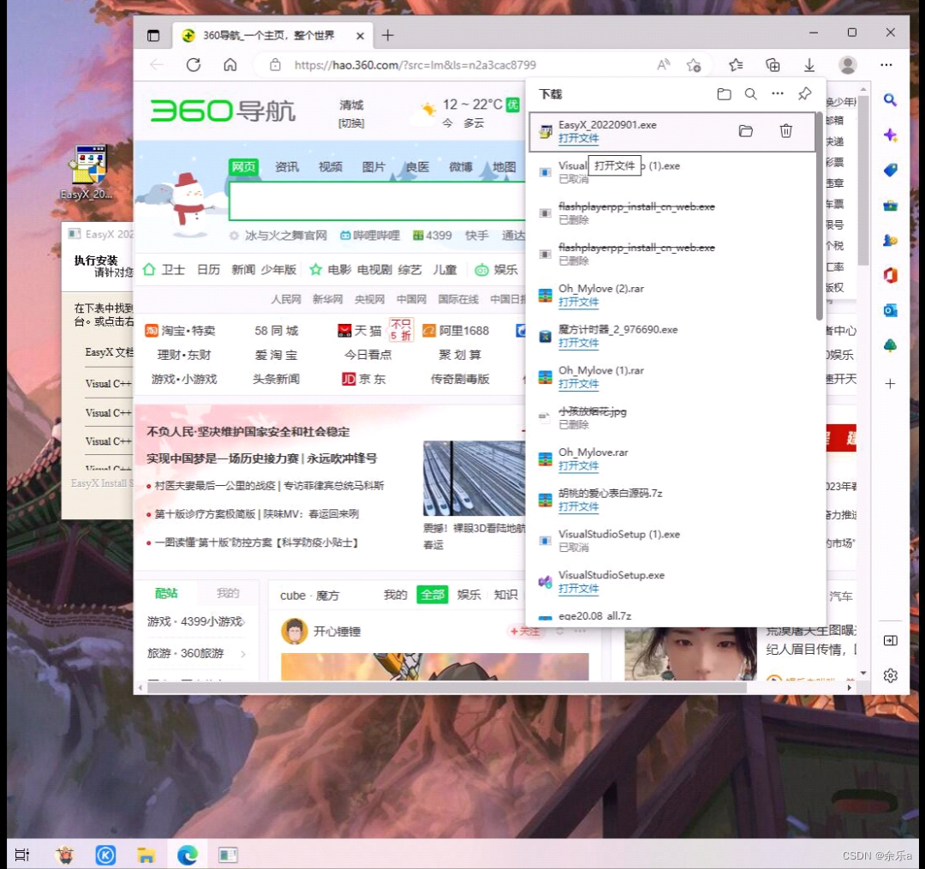
Task: Click the downloads toolbar icon
Action: (809, 65)
